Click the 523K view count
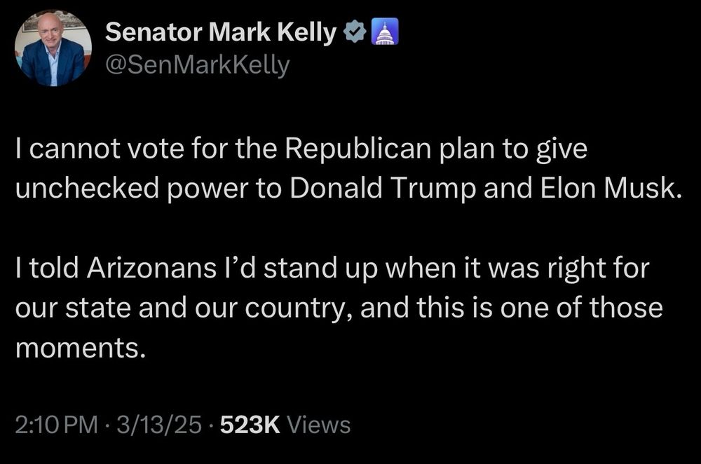 (250, 424)
